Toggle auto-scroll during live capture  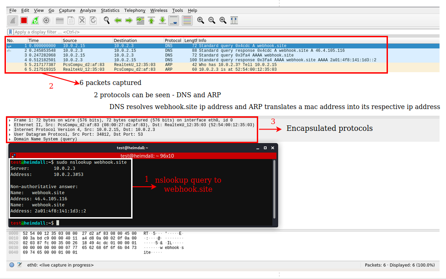[174, 20]
